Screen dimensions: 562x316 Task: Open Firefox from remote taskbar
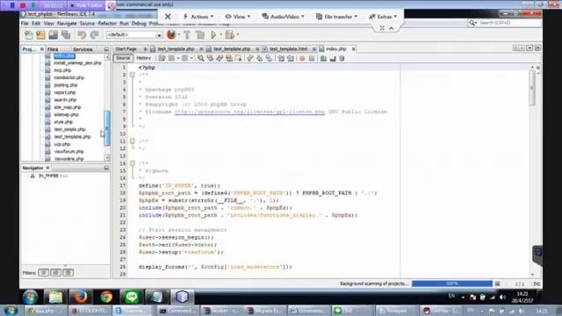(x=81, y=297)
